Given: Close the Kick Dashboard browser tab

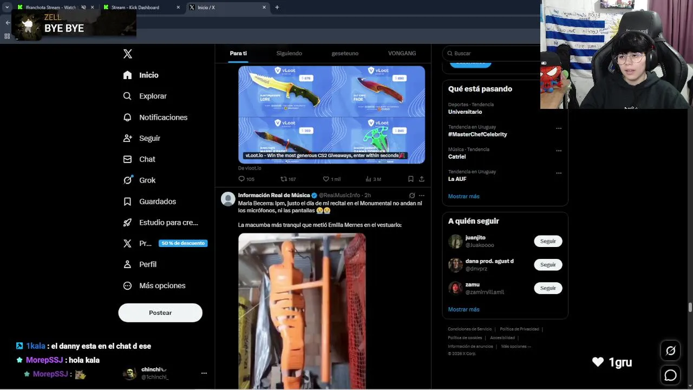Looking at the screenshot, I should pos(178,8).
